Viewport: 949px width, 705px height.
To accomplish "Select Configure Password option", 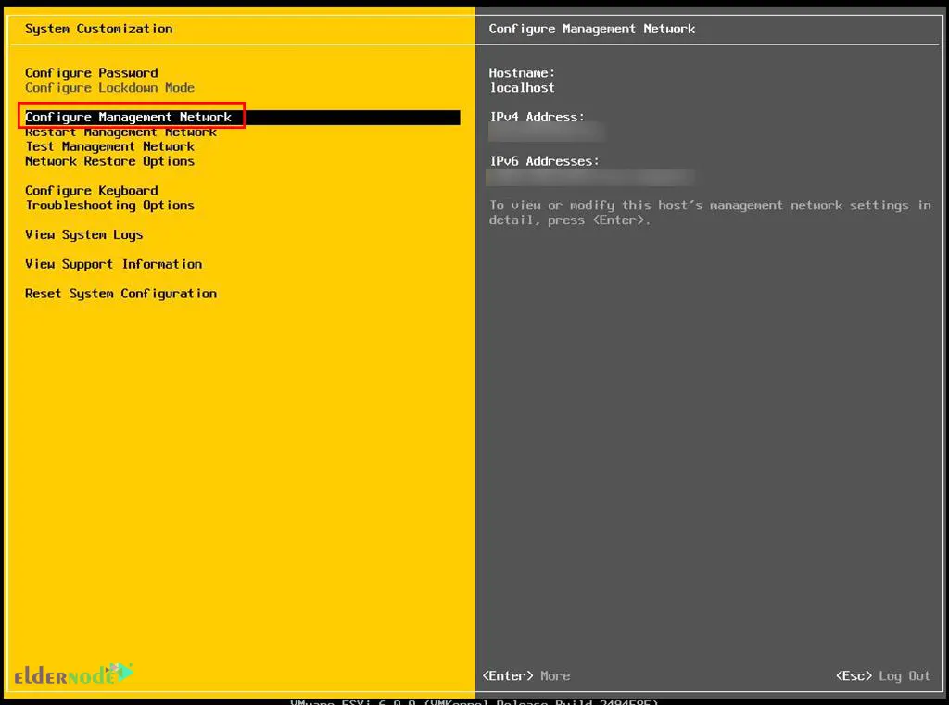I will (90, 72).
